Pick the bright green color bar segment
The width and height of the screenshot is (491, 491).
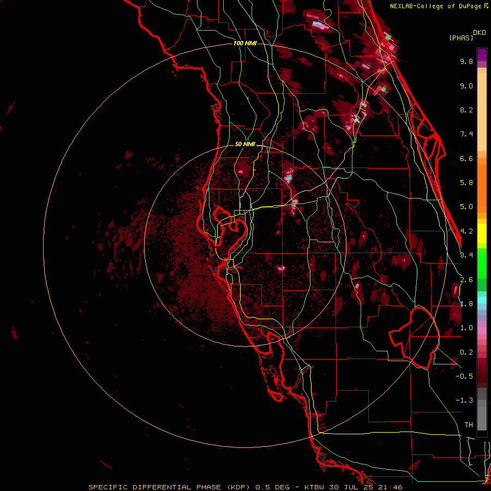482,263
